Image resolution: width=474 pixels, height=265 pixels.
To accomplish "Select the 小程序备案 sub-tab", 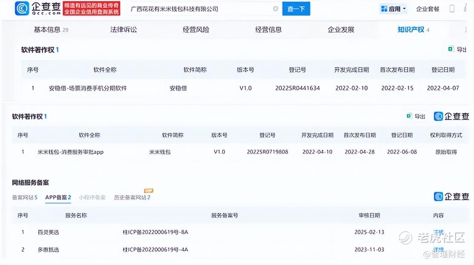I will 92,198.
